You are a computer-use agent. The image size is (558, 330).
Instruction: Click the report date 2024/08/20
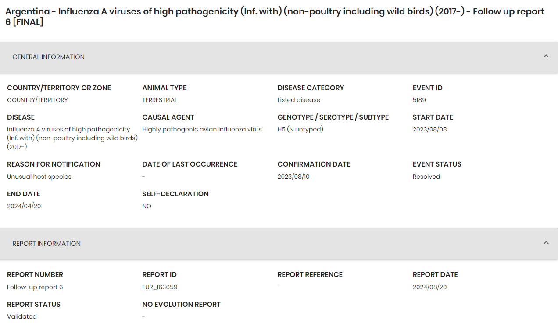tap(429, 287)
